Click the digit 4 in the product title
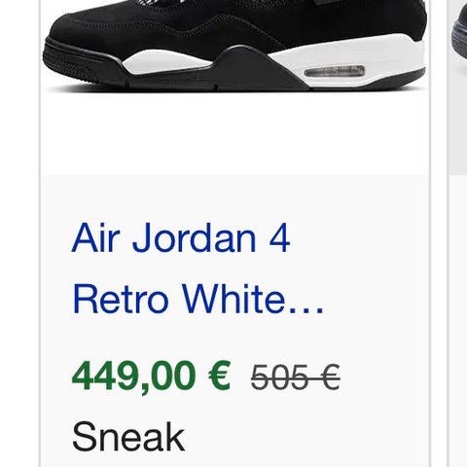The height and width of the screenshot is (467, 467). [x=279, y=237]
